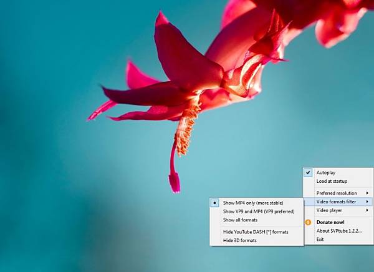Choose Show all formats

(x=256, y=220)
